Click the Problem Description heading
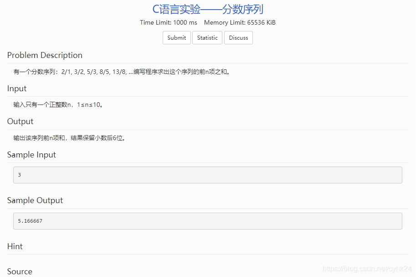This screenshot has width=416, height=277. 45,55
